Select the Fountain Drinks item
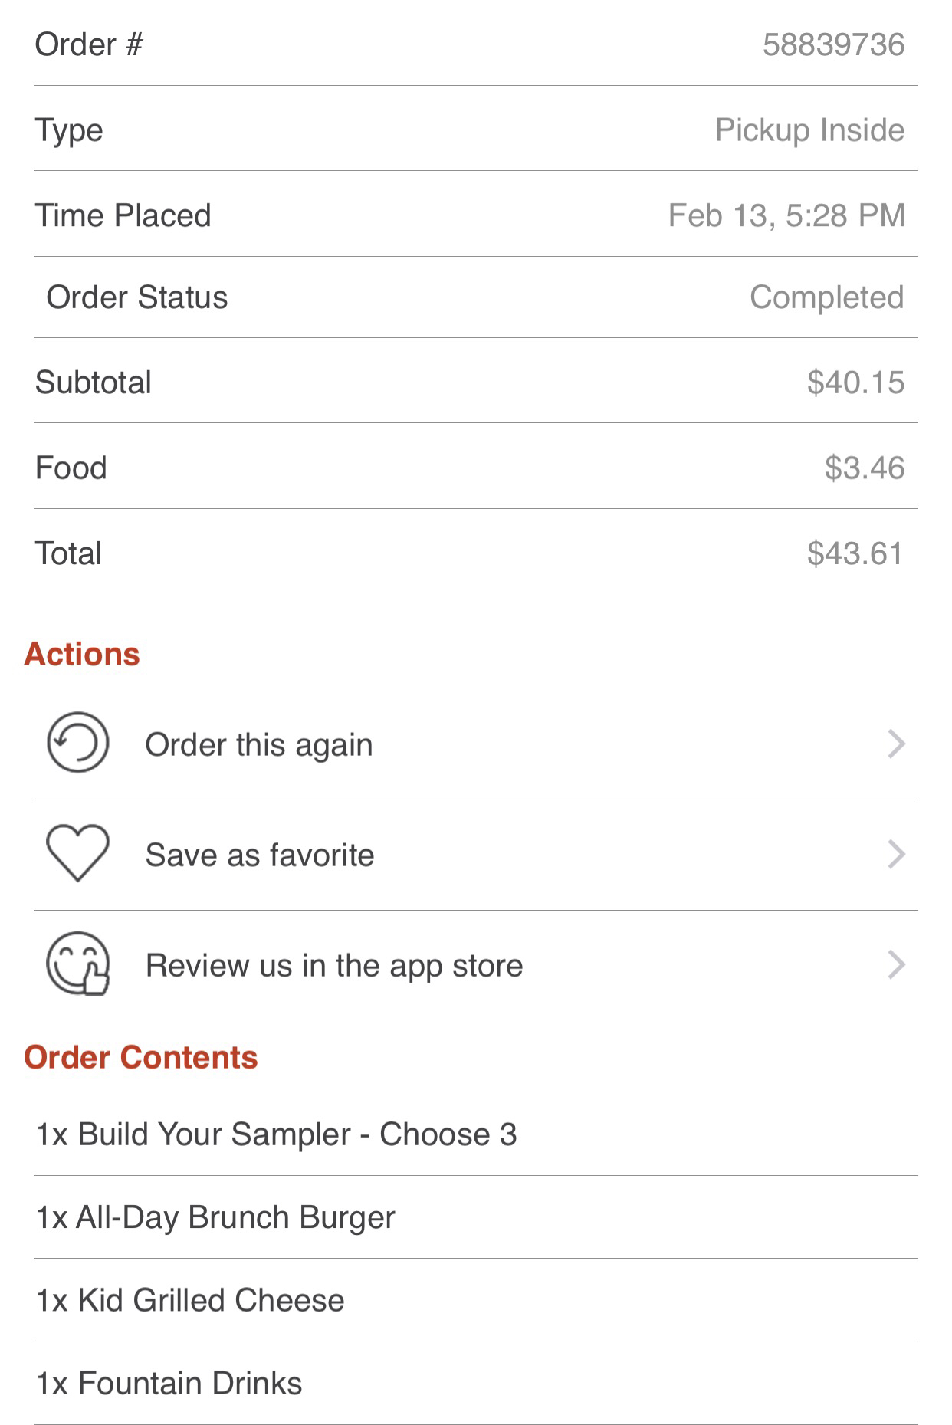Screen dimensions: 952x1425 point(169,1383)
